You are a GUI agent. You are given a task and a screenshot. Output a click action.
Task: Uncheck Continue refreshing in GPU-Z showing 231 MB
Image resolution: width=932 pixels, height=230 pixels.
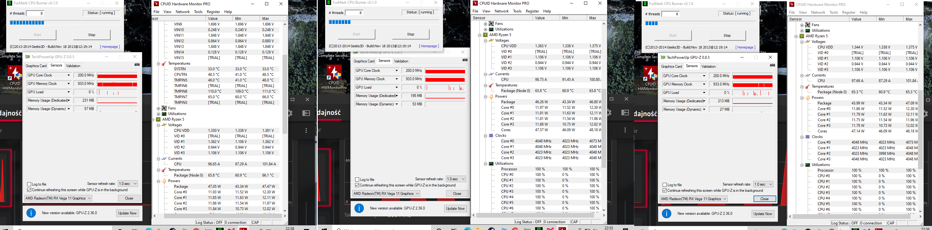coord(29,190)
